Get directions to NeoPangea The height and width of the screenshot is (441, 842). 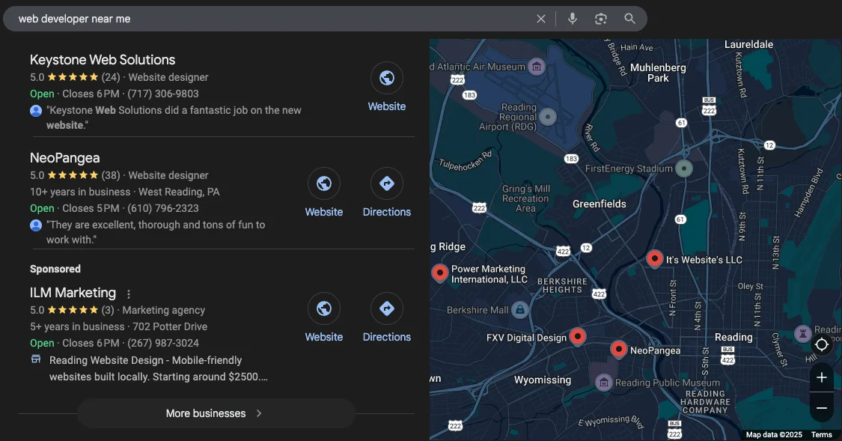point(387,183)
